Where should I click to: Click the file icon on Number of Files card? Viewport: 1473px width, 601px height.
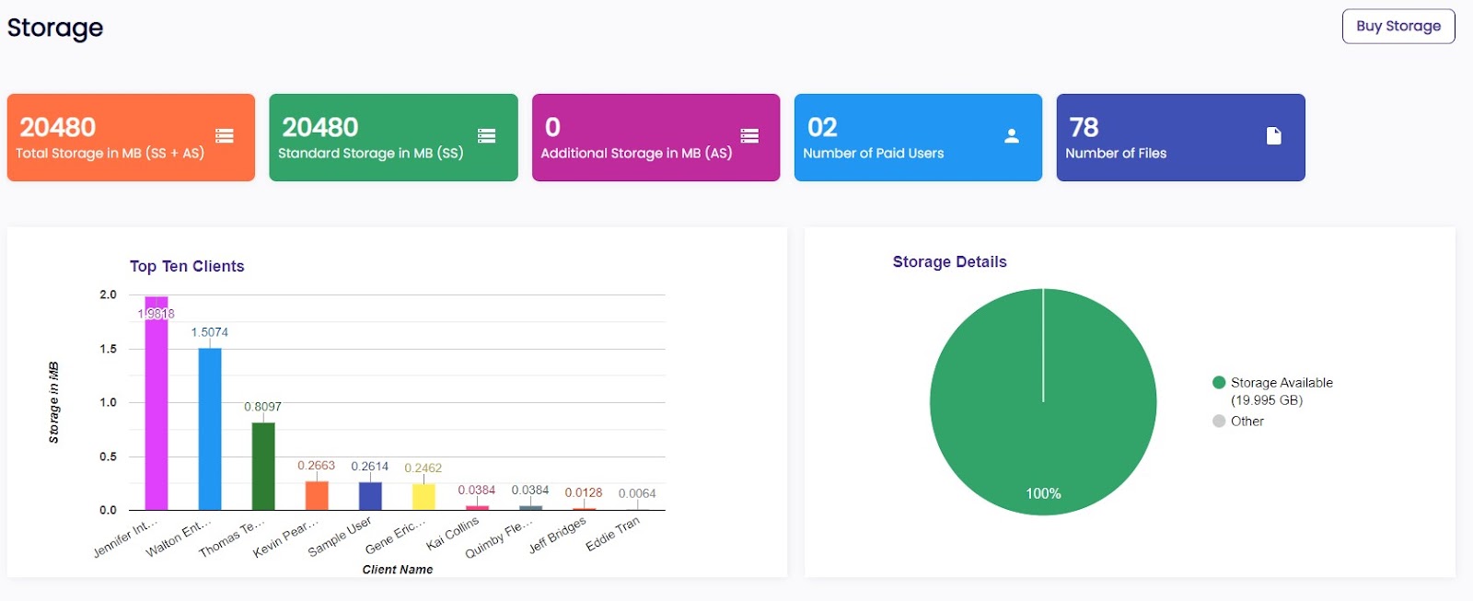[x=1274, y=136]
